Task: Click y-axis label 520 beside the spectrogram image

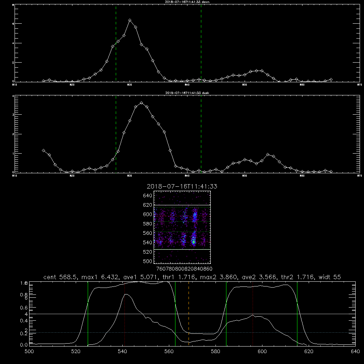Action: point(148,252)
